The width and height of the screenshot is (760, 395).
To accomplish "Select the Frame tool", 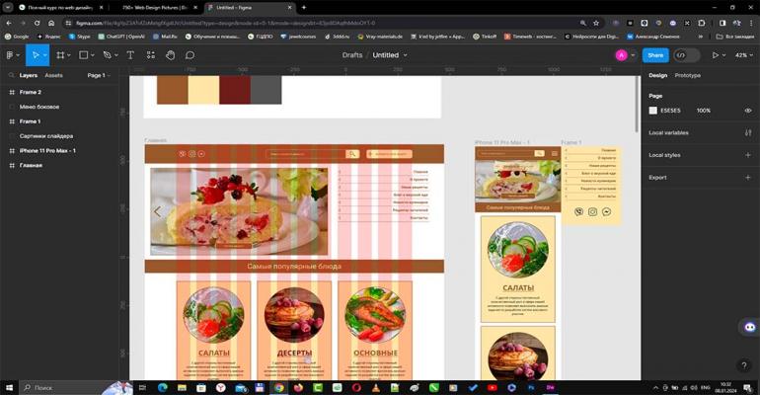I will pos(60,55).
